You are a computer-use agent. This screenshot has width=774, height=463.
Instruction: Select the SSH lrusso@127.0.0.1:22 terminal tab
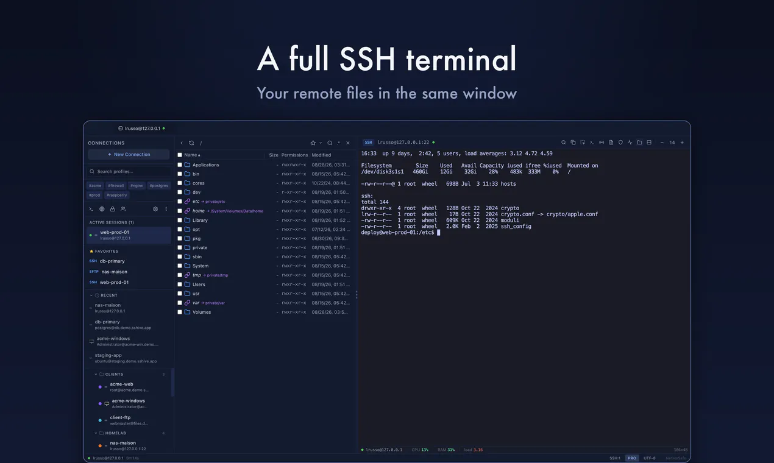pyautogui.click(x=399, y=142)
